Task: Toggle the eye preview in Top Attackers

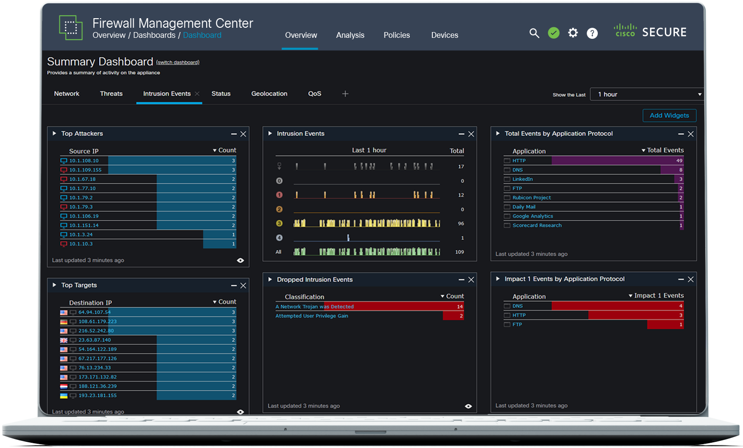Action: [x=241, y=260]
